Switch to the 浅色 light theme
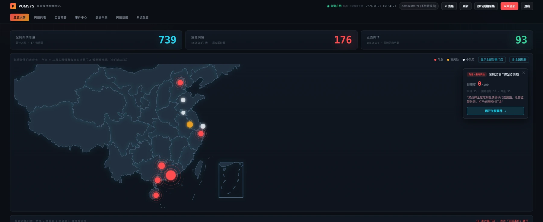Image resolution: width=543 pixels, height=222 pixels. (449, 6)
